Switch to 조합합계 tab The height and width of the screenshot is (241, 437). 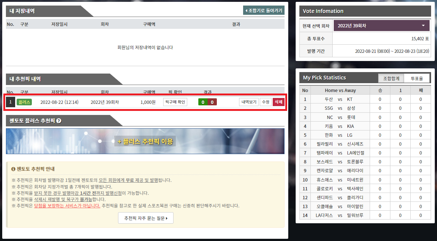[391, 78]
